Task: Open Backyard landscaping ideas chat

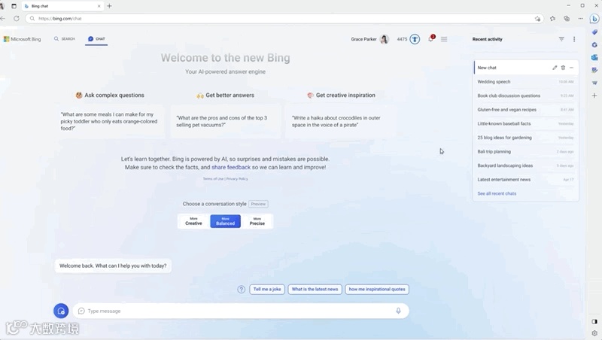Action: coord(525,165)
